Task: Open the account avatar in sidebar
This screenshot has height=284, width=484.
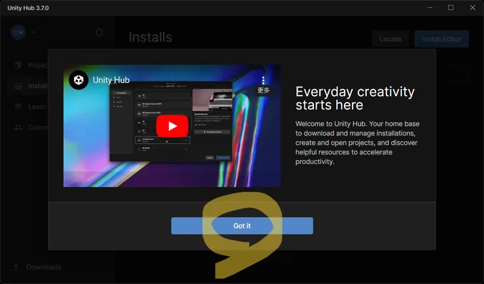Action: [x=18, y=32]
